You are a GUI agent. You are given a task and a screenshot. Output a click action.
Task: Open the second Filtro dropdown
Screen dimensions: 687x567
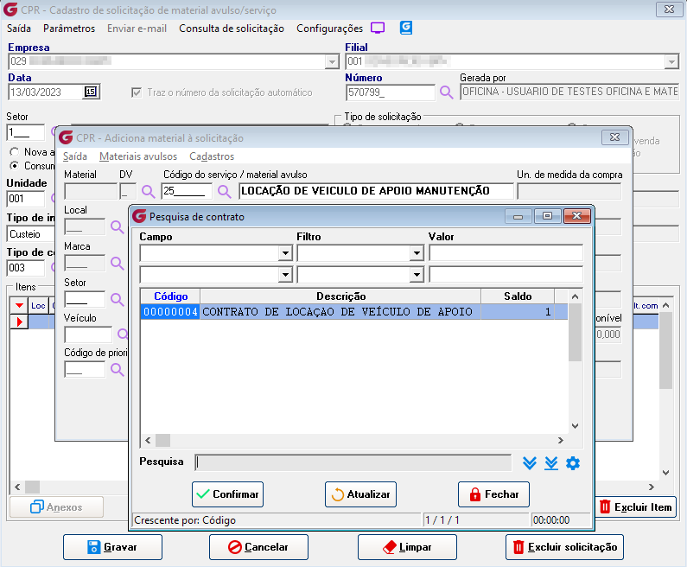tap(417, 275)
